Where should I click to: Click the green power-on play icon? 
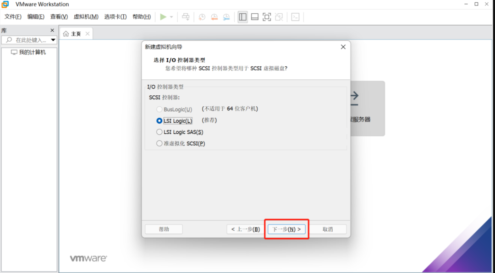pos(163,17)
